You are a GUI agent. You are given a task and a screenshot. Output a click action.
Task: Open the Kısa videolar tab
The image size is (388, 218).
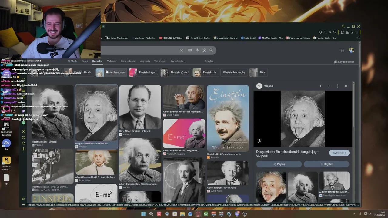128,61
